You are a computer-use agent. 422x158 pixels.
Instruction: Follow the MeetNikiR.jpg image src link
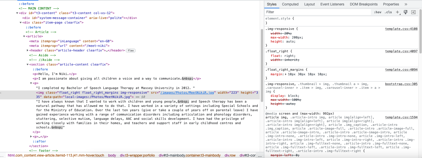pos(187,93)
